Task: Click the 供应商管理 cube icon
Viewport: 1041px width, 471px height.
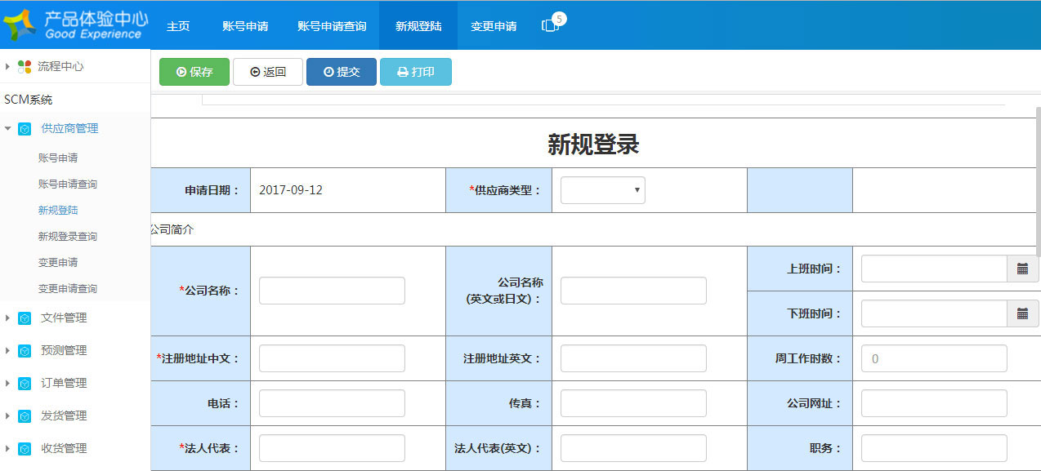Action: [25, 129]
